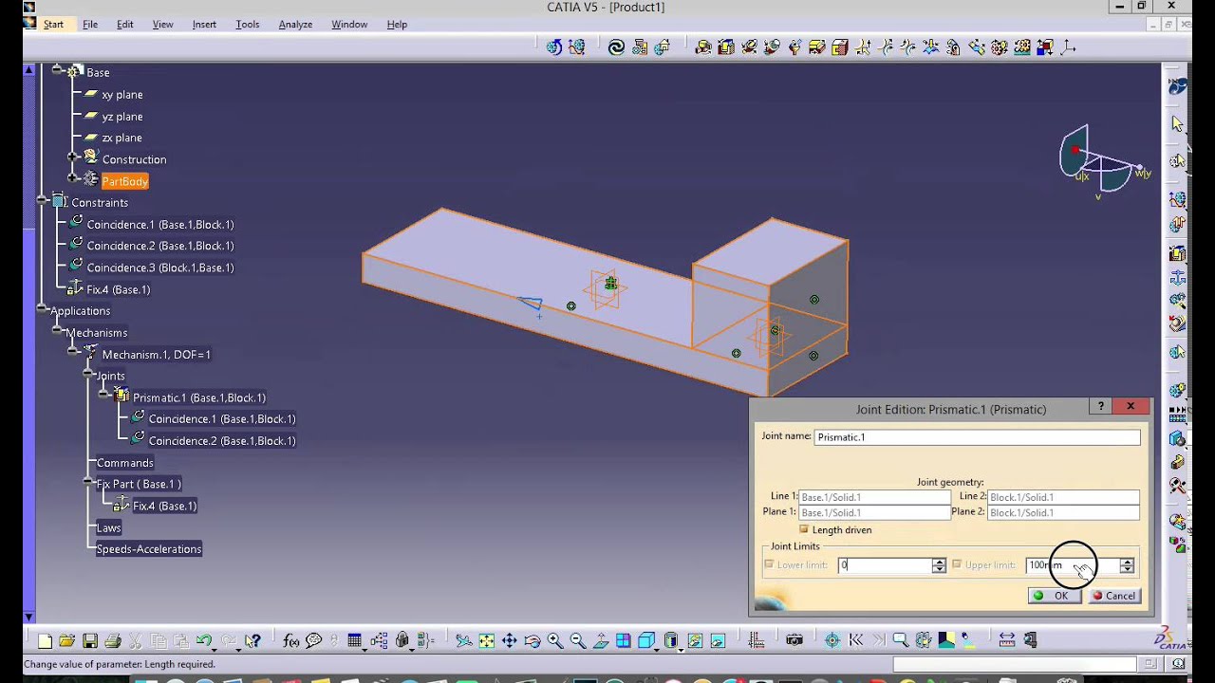The height and width of the screenshot is (683, 1215).
Task: Open the Analyze menu
Action: point(295,25)
